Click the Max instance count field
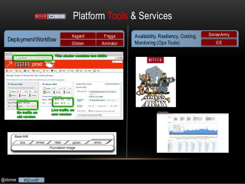Viewport: 245px width, 184px height. 116,106
